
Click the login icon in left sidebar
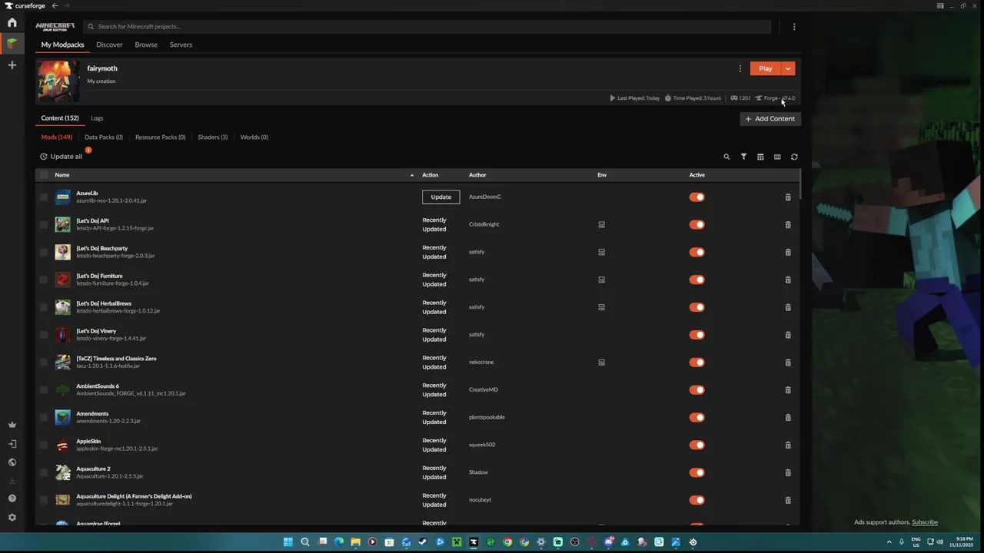coord(12,444)
